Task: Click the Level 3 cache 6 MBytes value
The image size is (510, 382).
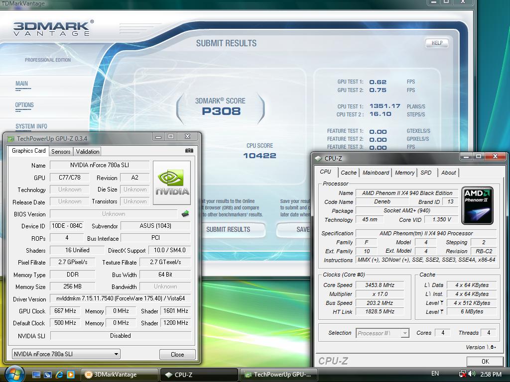Action: (x=472, y=311)
